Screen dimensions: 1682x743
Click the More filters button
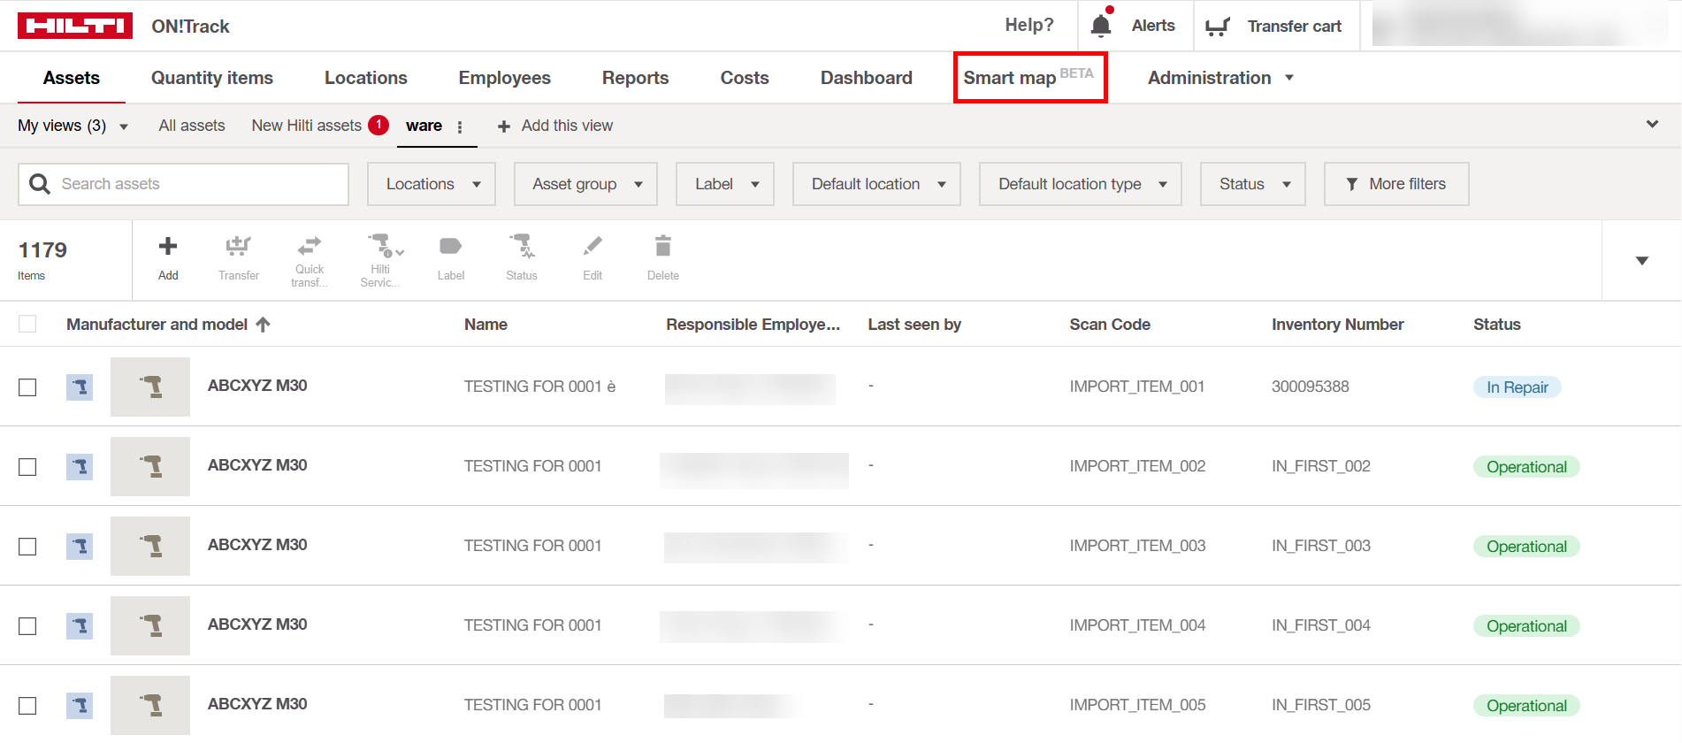(1395, 184)
